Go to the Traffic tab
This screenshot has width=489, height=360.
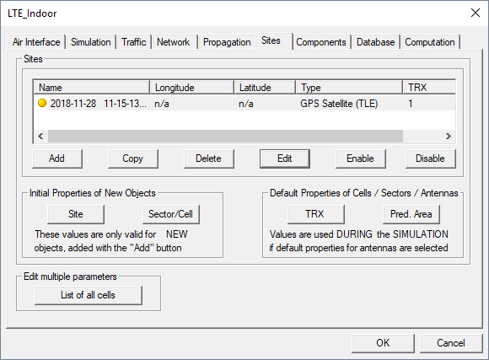pyautogui.click(x=134, y=42)
